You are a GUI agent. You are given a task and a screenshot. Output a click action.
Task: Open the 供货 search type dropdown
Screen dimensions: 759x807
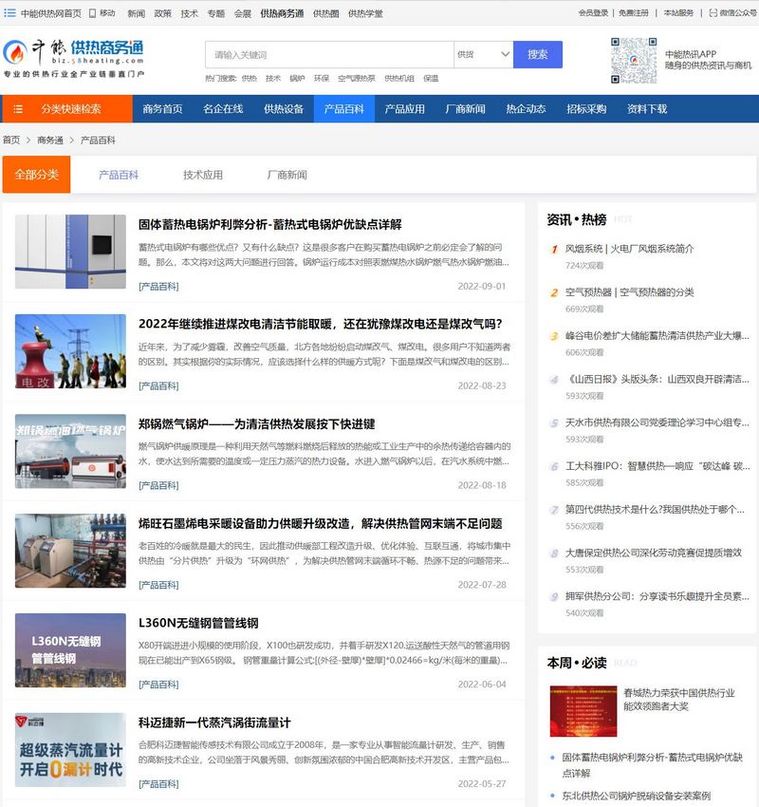pos(483,54)
